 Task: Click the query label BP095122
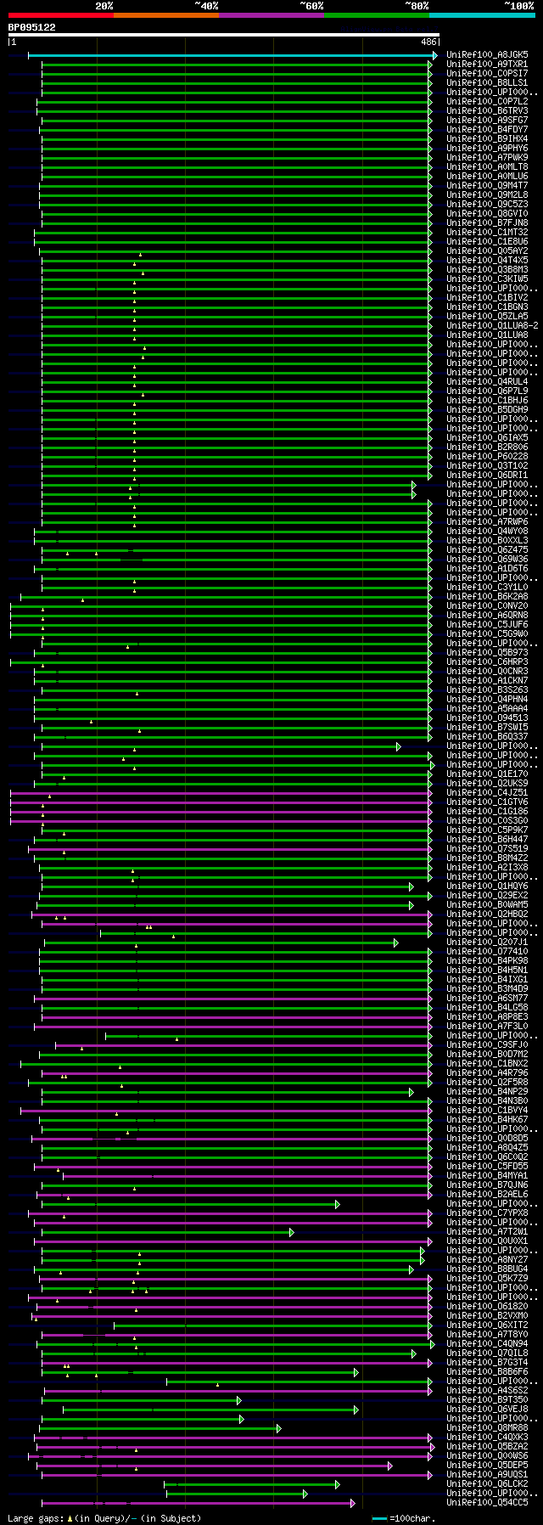tap(32, 27)
